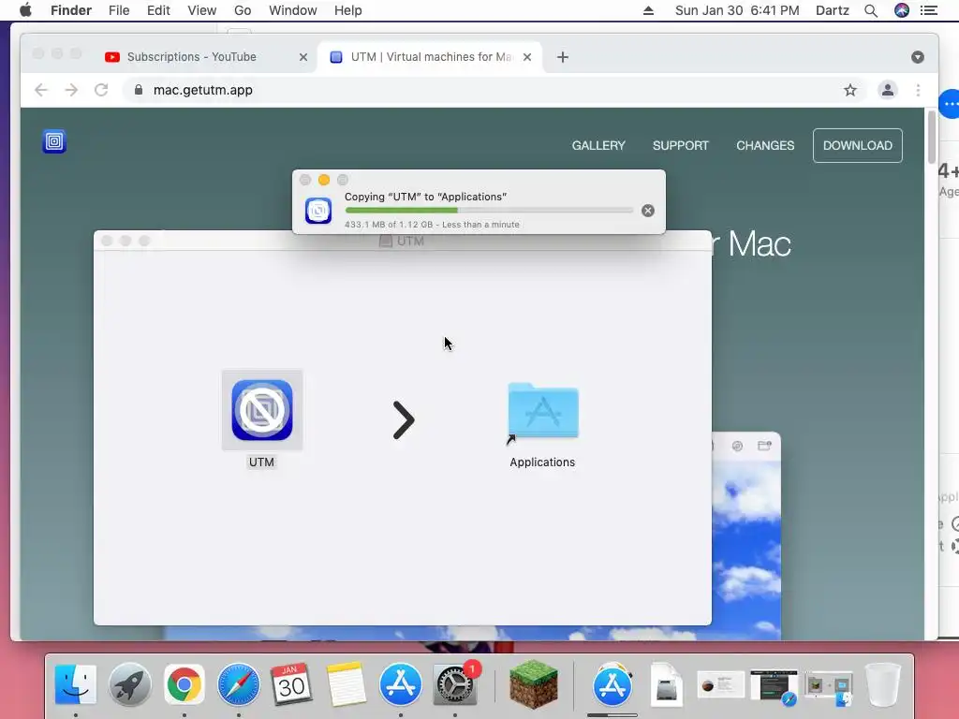Open Spotlight search in menu bar
The width and height of the screenshot is (959, 719).
coord(871,10)
